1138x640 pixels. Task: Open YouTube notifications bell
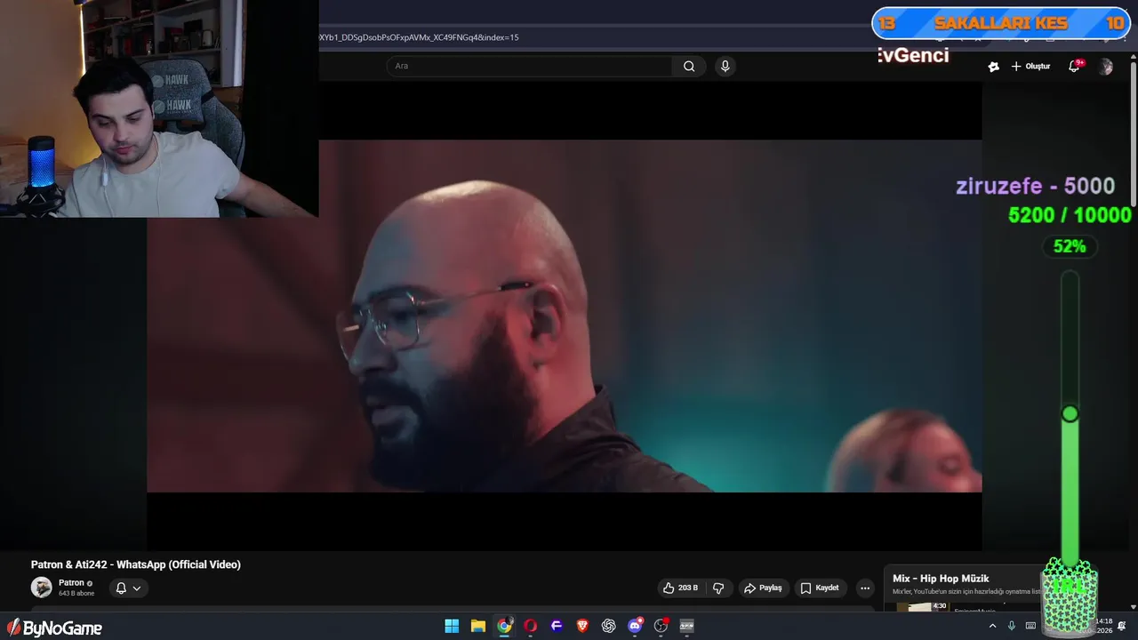click(1074, 67)
